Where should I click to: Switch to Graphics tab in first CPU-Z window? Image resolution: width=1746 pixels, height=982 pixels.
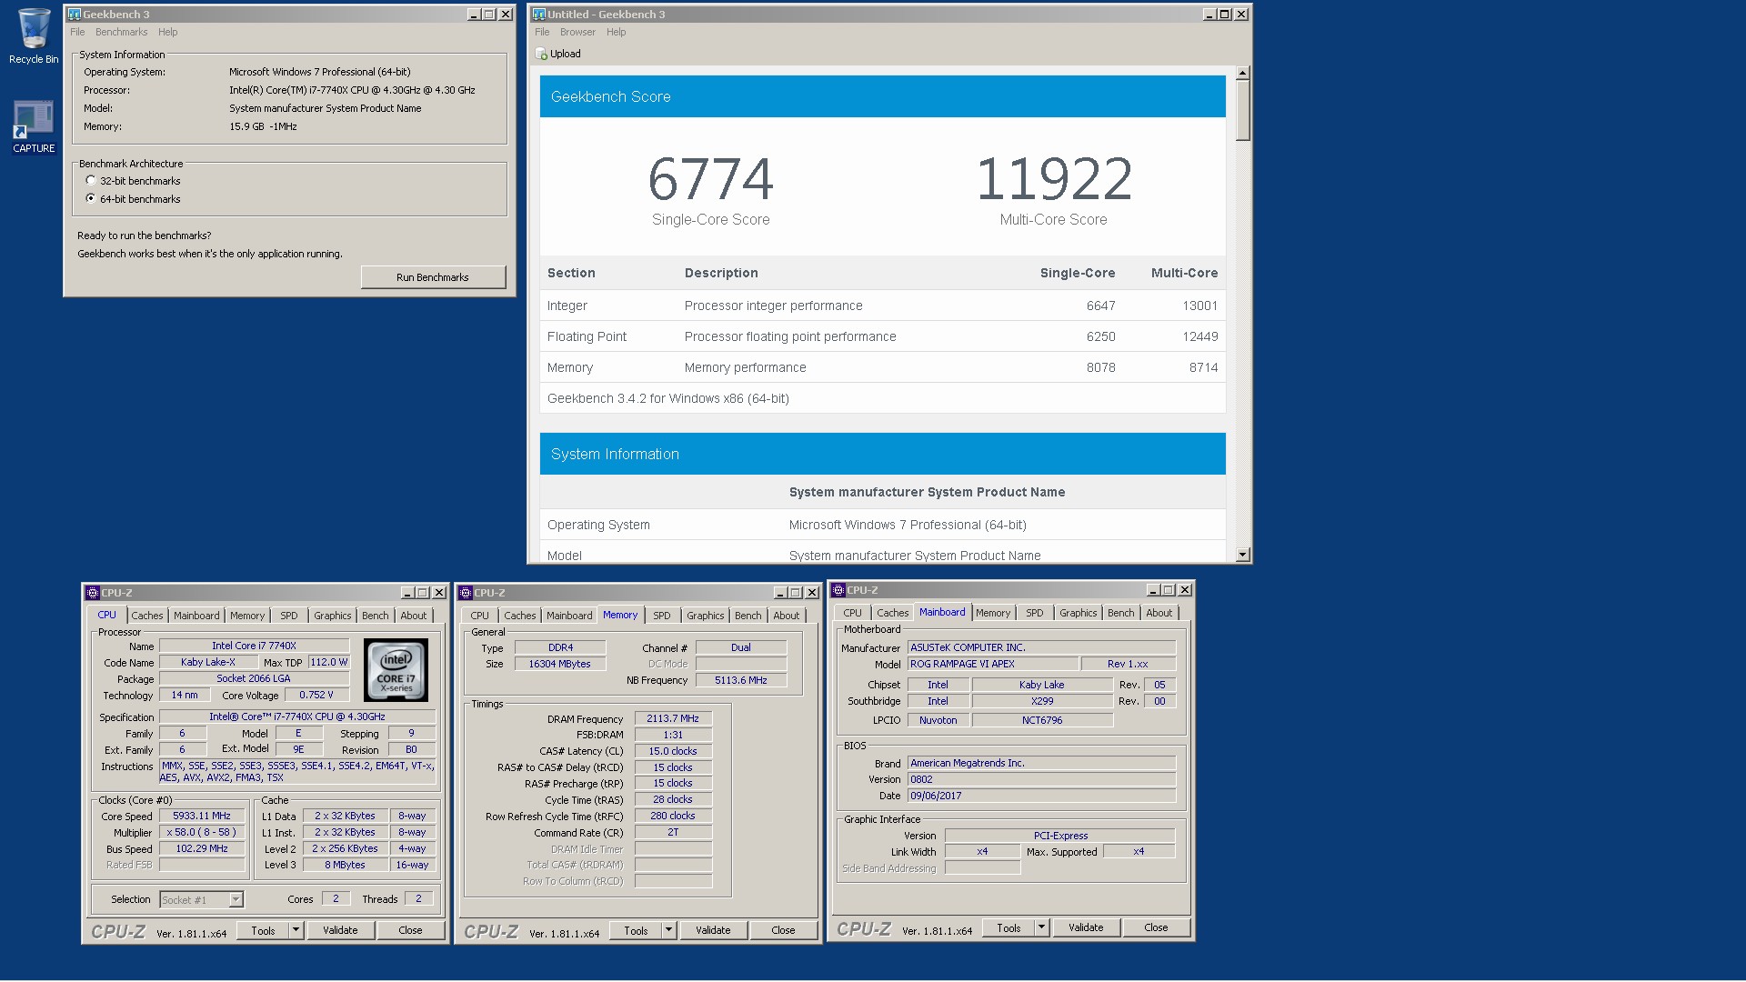point(333,616)
